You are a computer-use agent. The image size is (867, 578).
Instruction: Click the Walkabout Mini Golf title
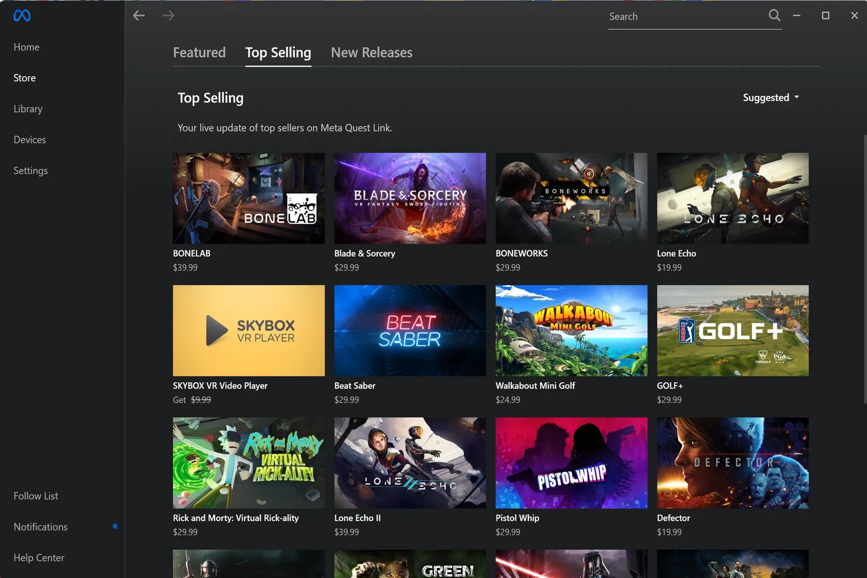point(535,386)
